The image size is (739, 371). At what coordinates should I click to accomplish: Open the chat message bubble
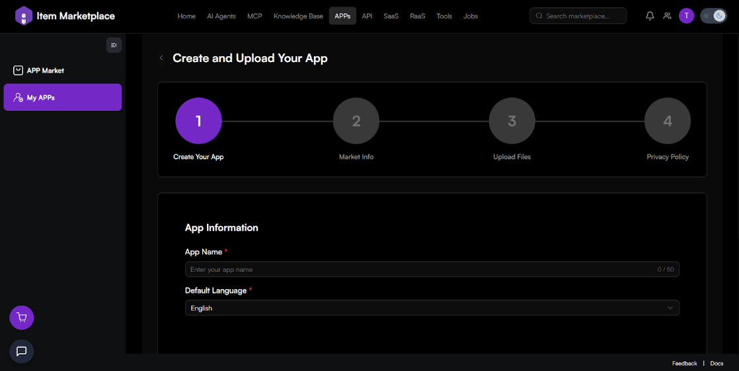[x=22, y=351]
